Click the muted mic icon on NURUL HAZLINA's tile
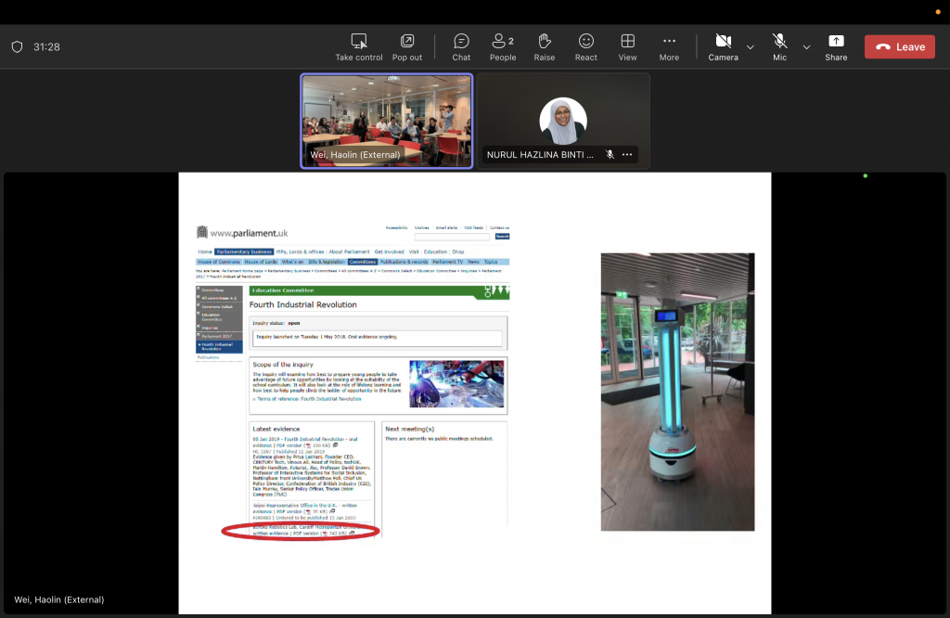Image resolution: width=950 pixels, height=618 pixels. 610,154
